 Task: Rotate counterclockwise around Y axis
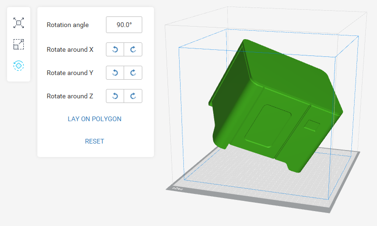tap(115, 73)
